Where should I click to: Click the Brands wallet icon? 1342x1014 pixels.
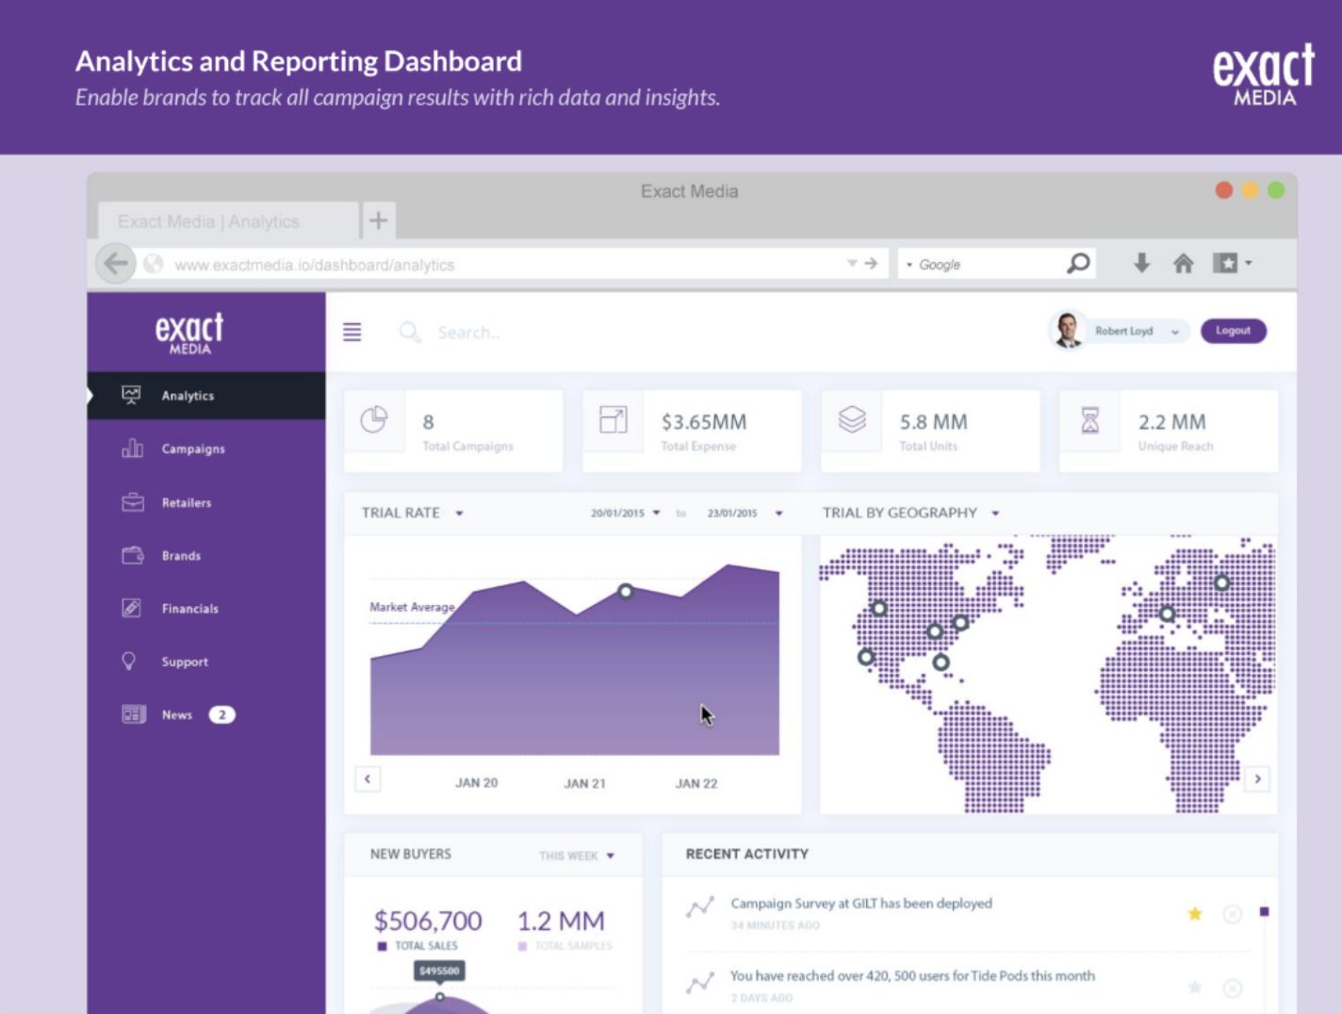coord(131,555)
